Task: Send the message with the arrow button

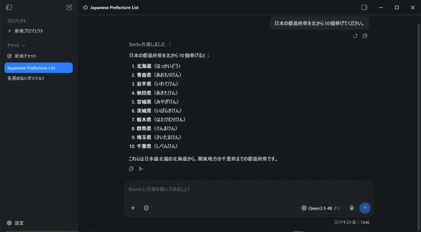Action: 365,208
